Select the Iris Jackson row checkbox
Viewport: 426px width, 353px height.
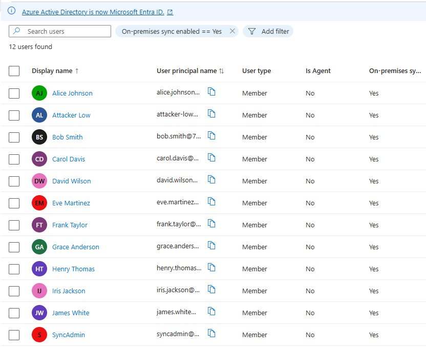[x=14, y=291]
